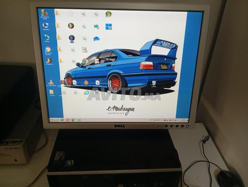Launch the AVG Secure Browser shortcut
The image size is (248, 187).
point(48,49)
